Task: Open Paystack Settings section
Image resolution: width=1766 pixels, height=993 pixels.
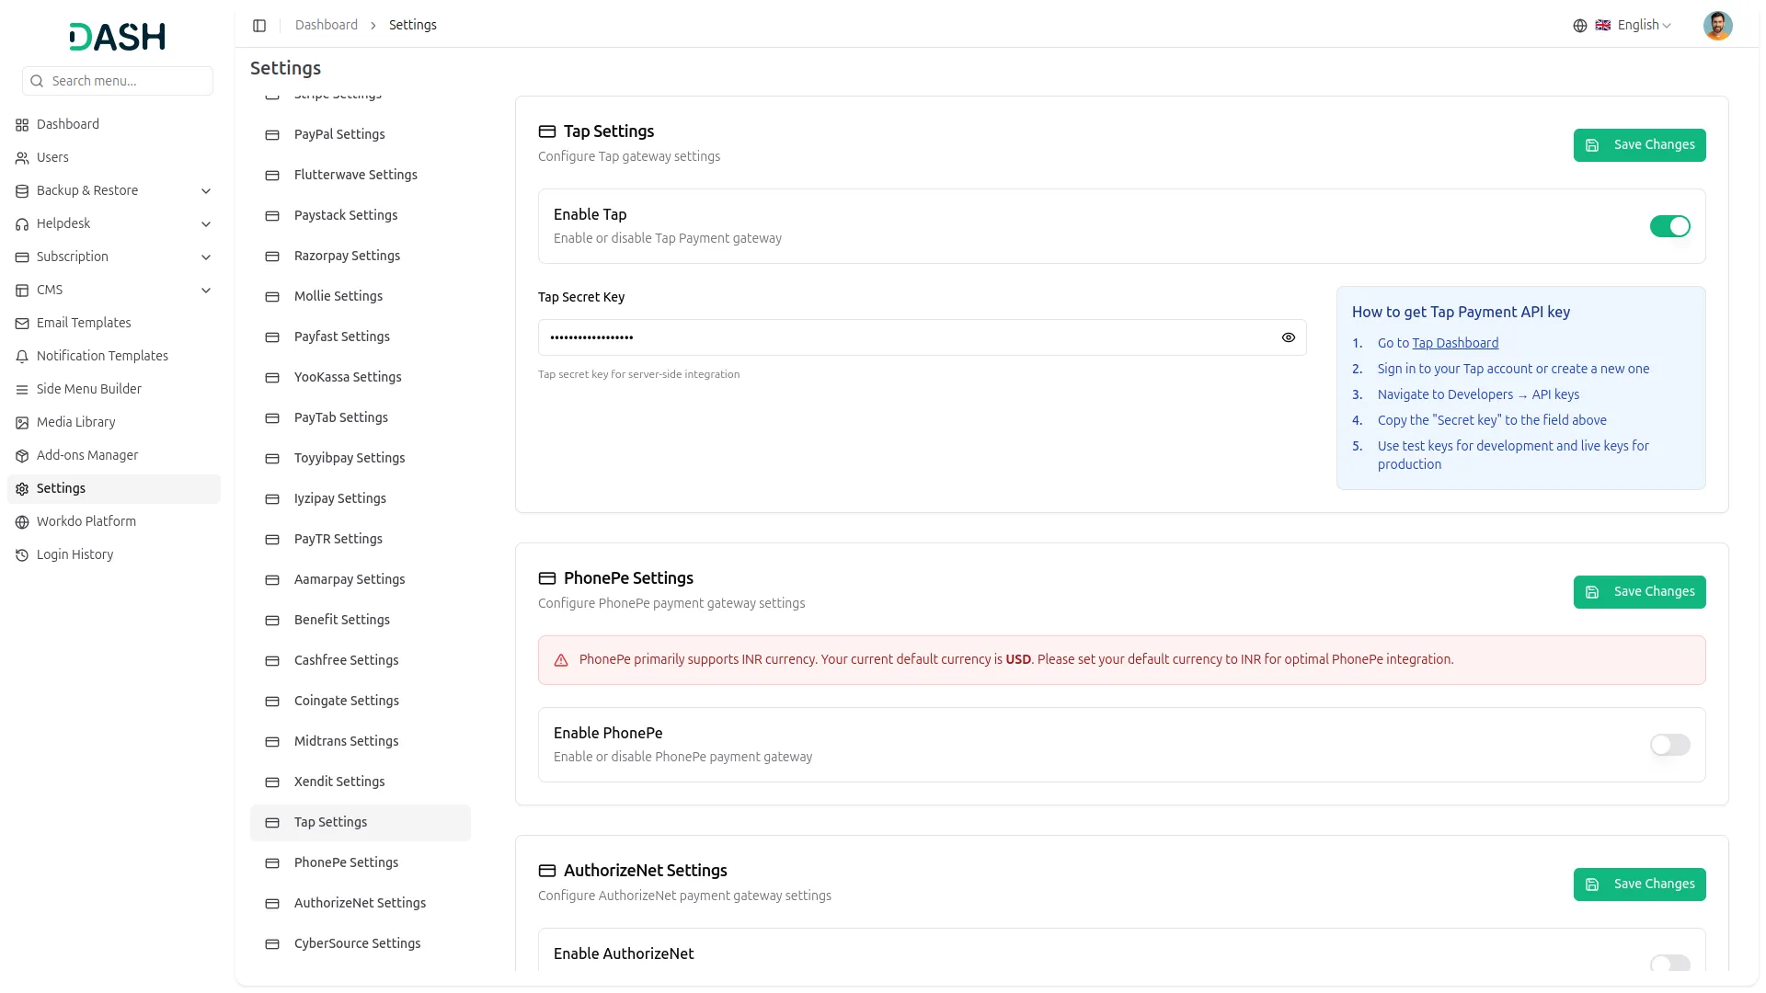Action: click(361, 216)
